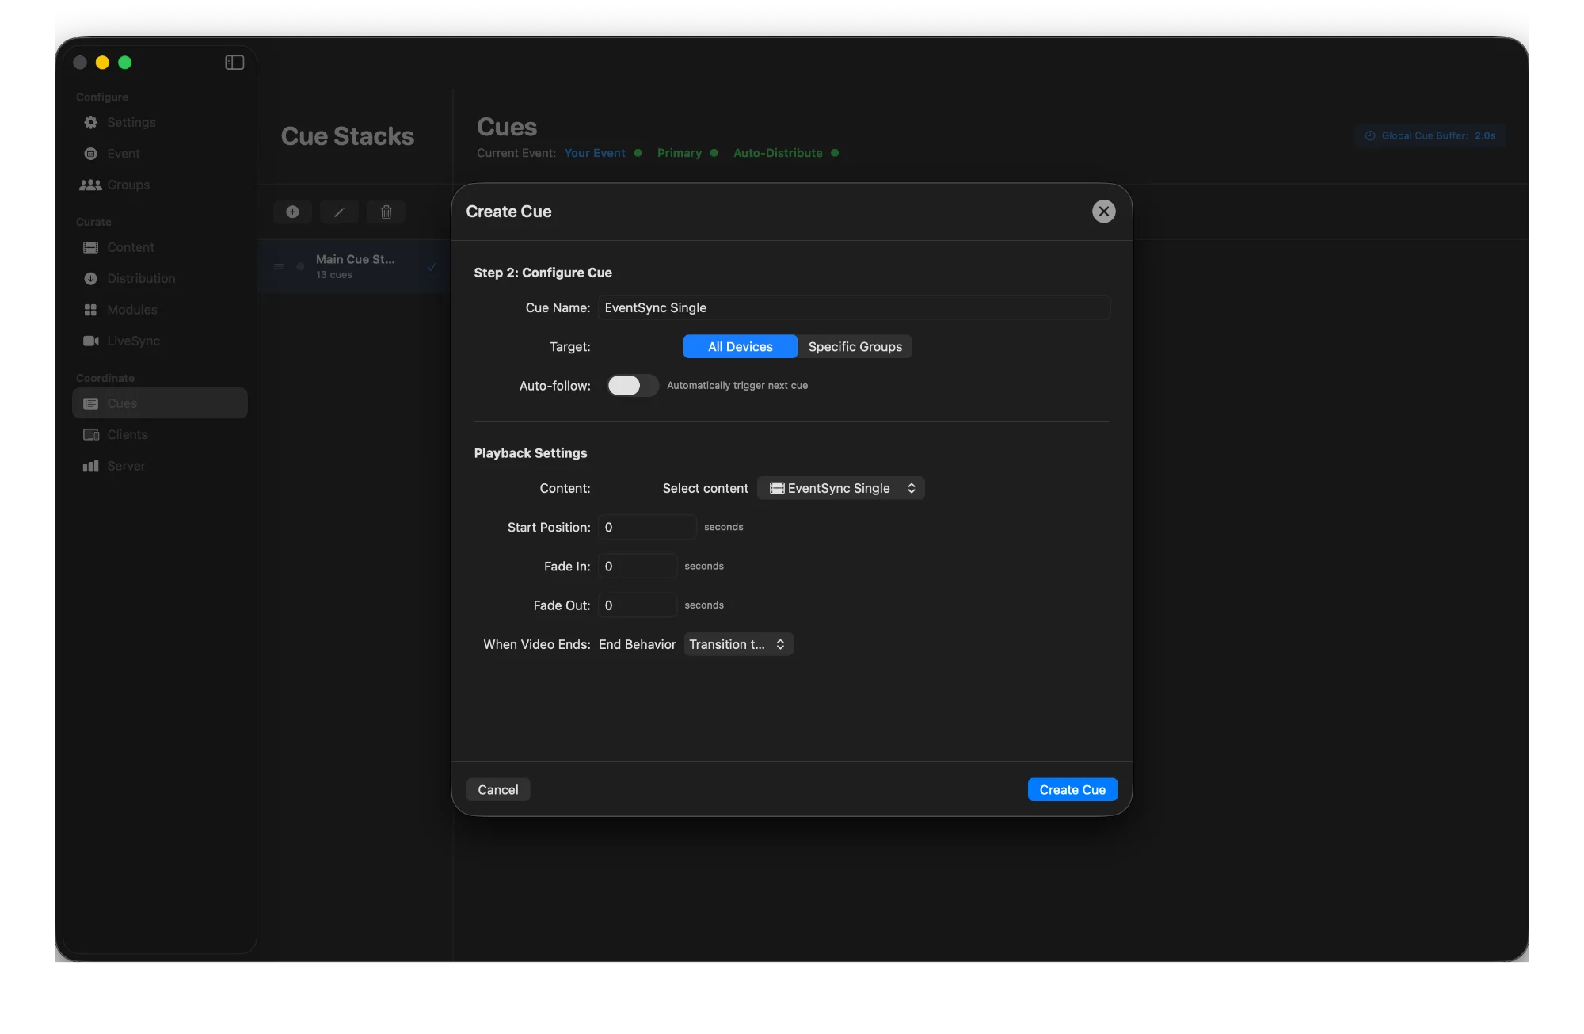Enable the Auto-follow toggle
The image size is (1584, 1034).
tap(632, 386)
